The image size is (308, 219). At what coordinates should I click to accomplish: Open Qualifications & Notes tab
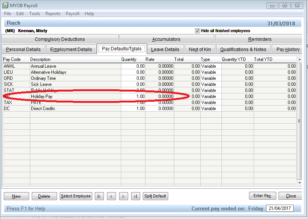(243, 49)
